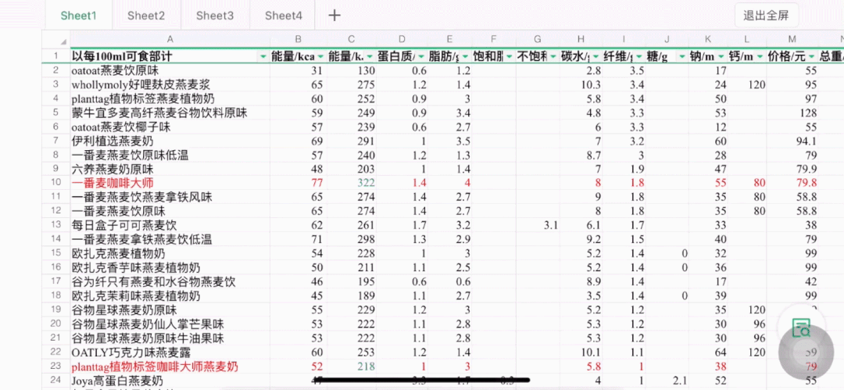
Task: Click the select-all corner triangle
Action: point(63,41)
